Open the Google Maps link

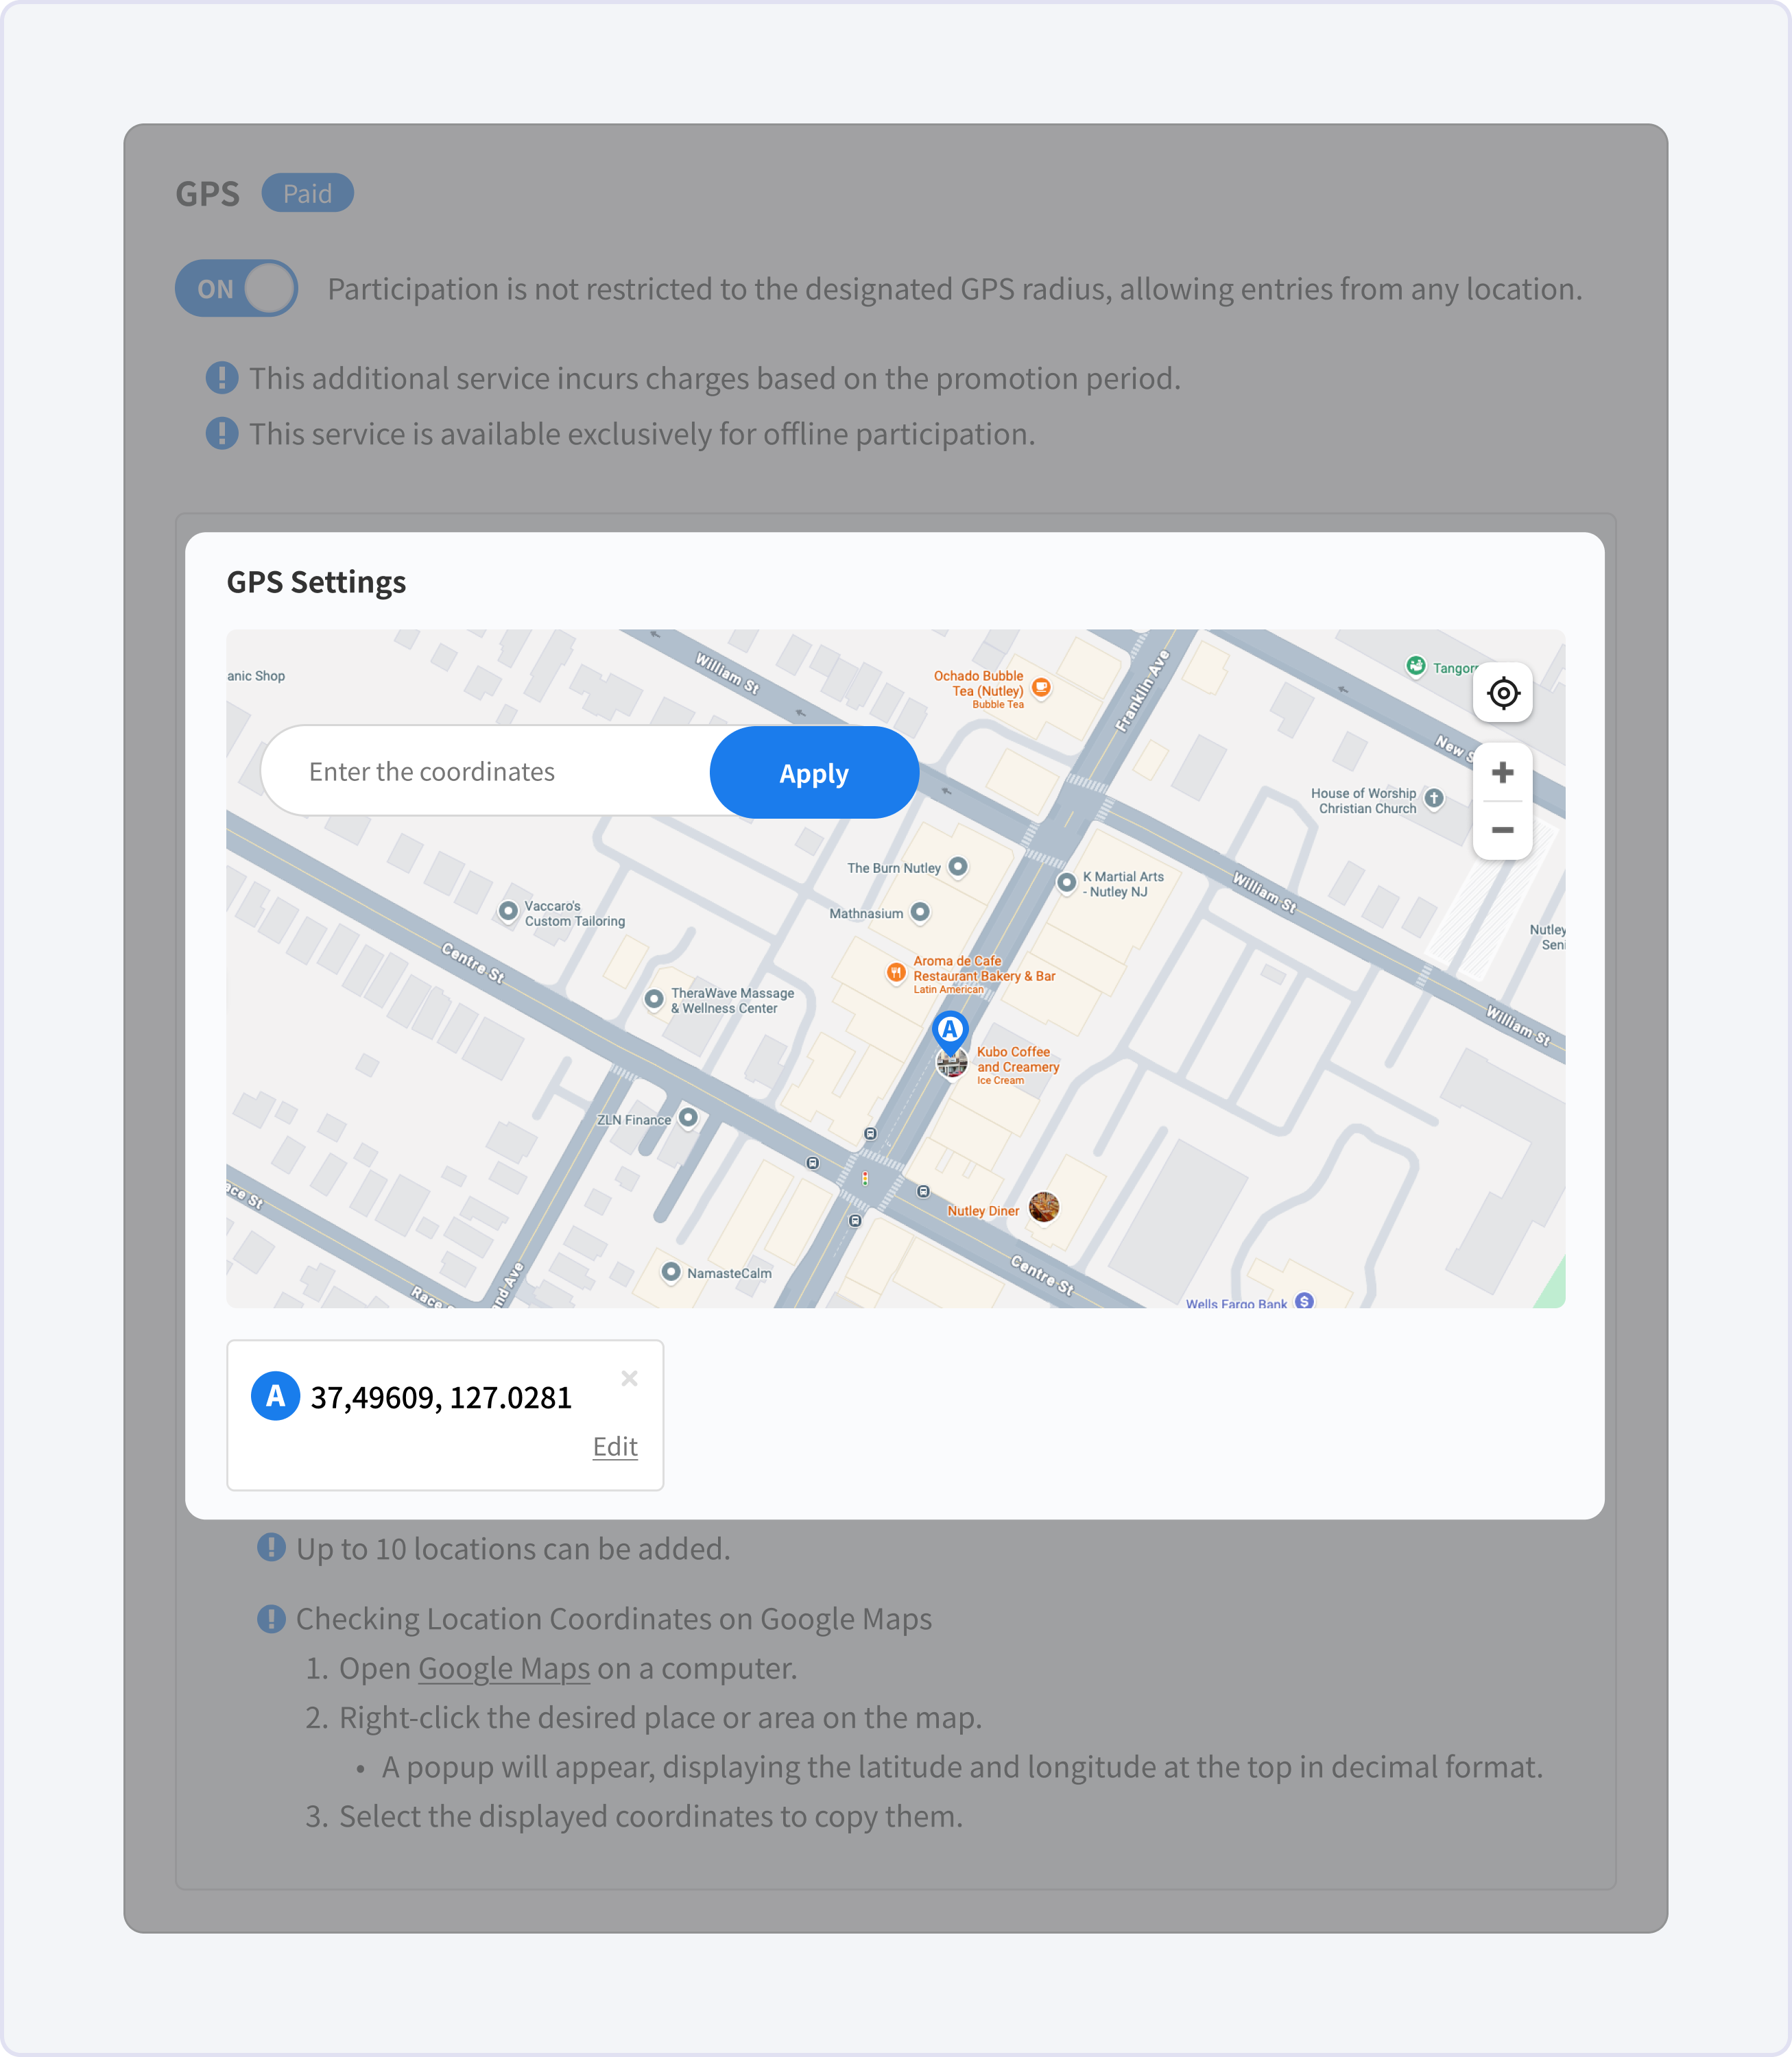(x=504, y=1668)
